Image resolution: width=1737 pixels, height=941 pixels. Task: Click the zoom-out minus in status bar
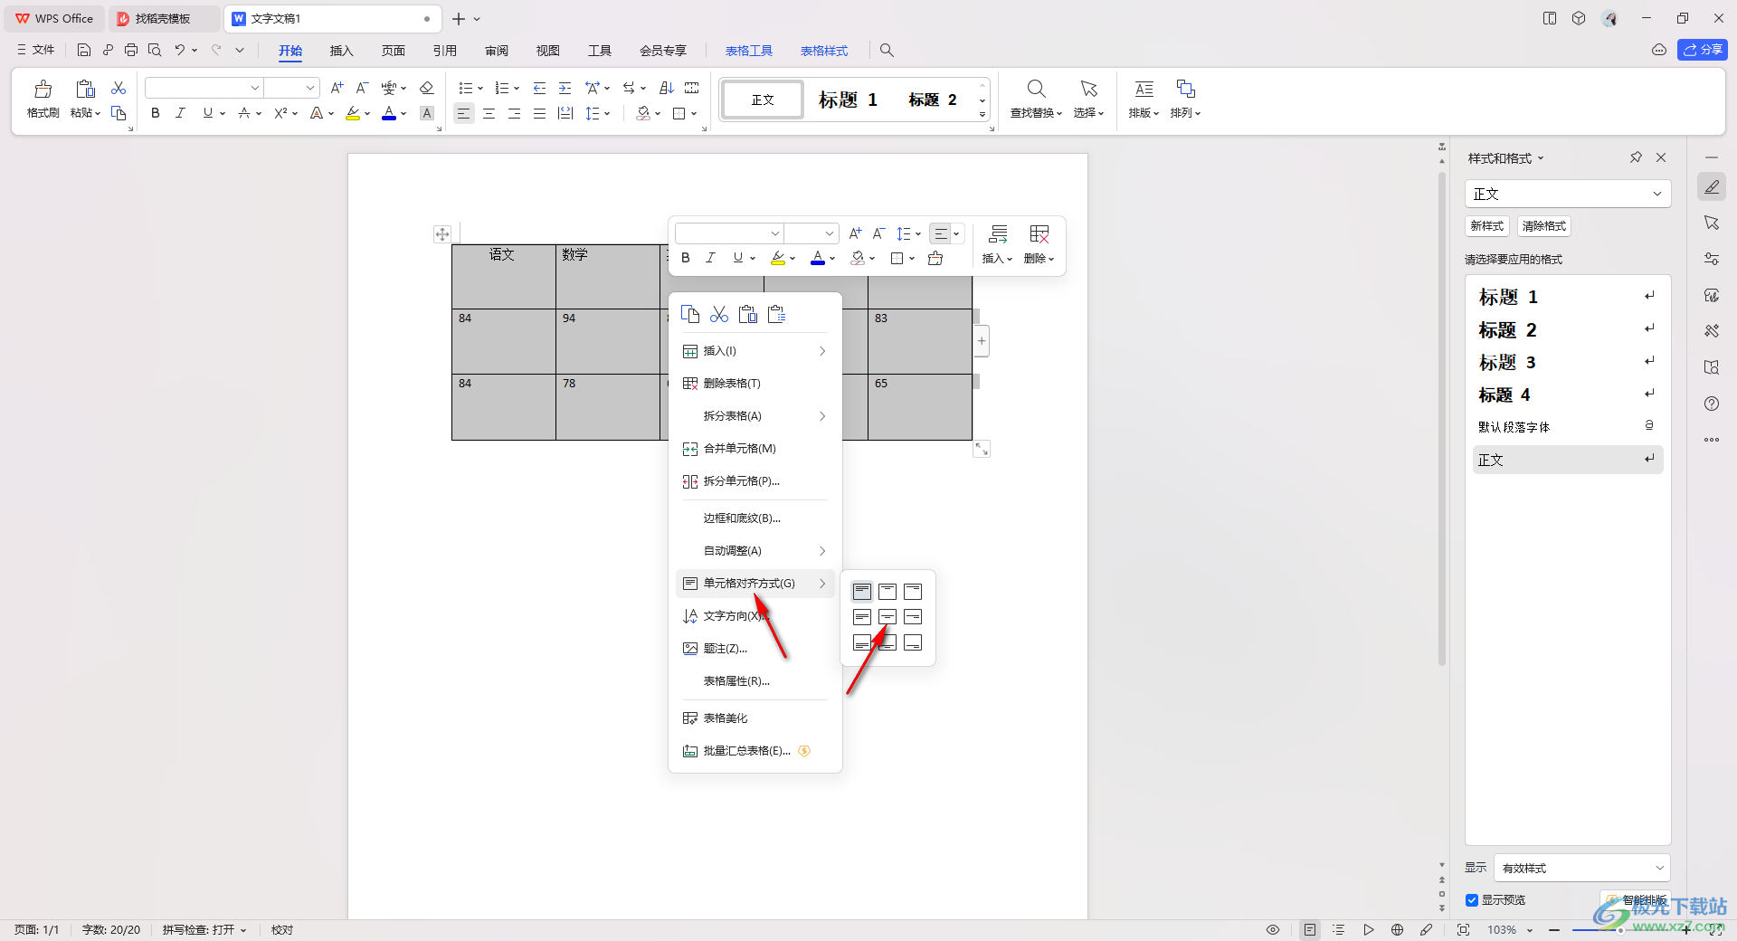[1554, 930]
